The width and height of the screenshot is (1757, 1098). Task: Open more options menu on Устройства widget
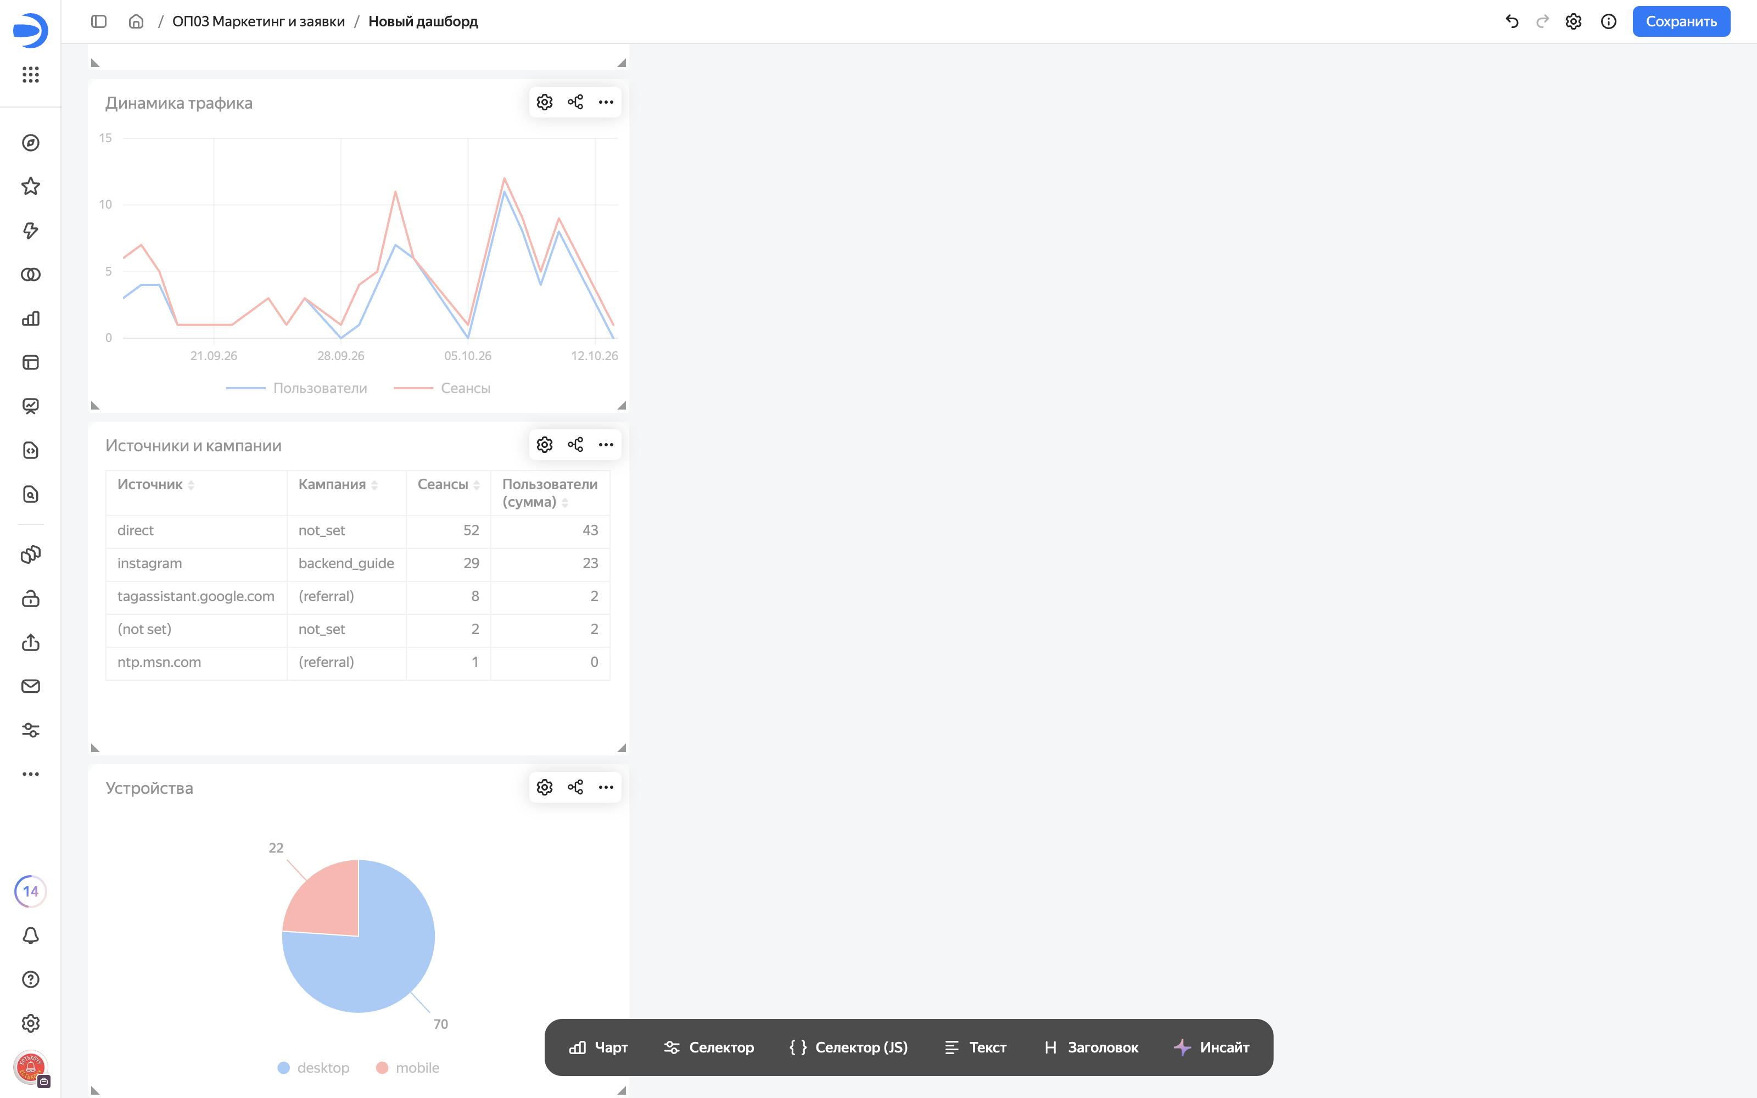point(606,787)
